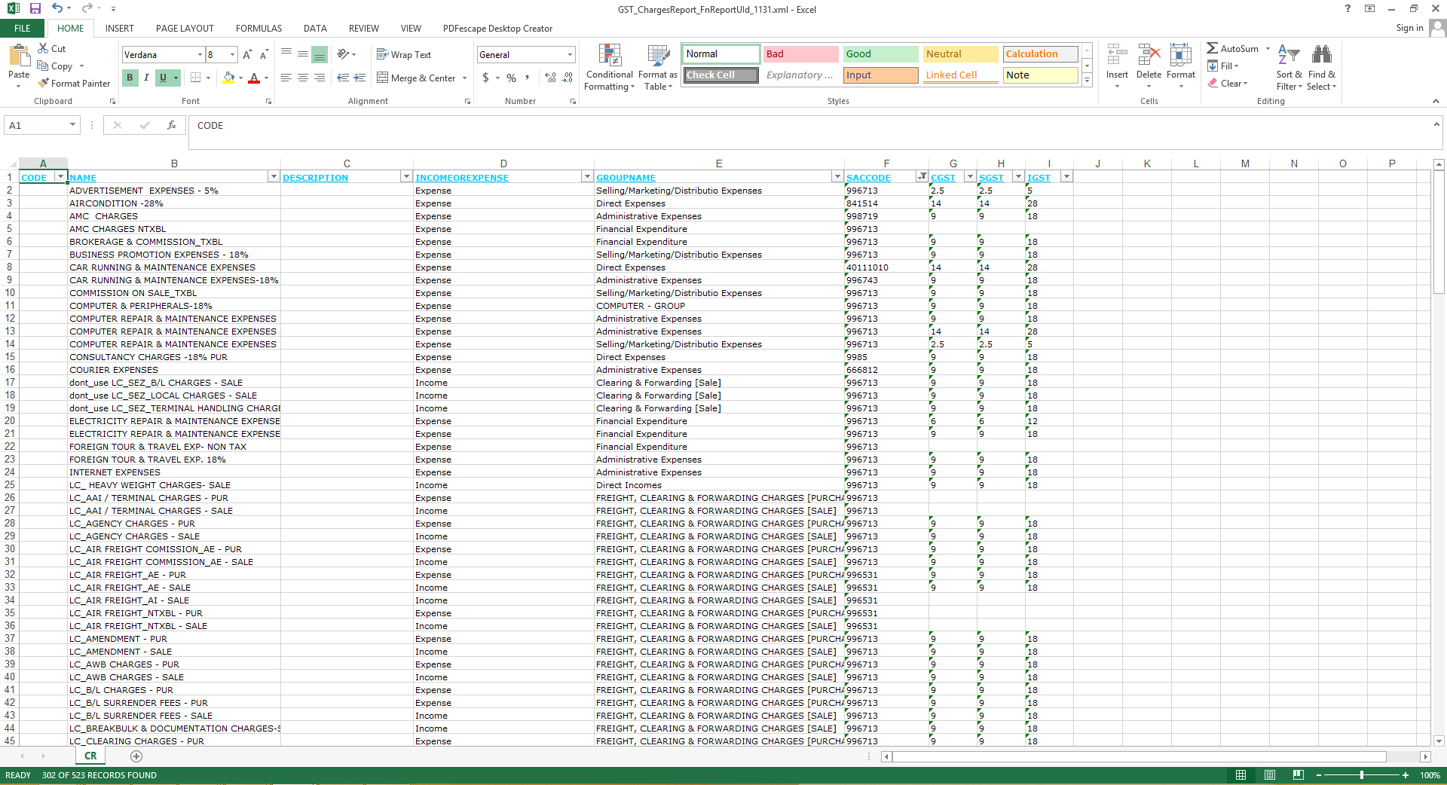Open the PAGE LAYOUT ribbon tab

point(185,29)
